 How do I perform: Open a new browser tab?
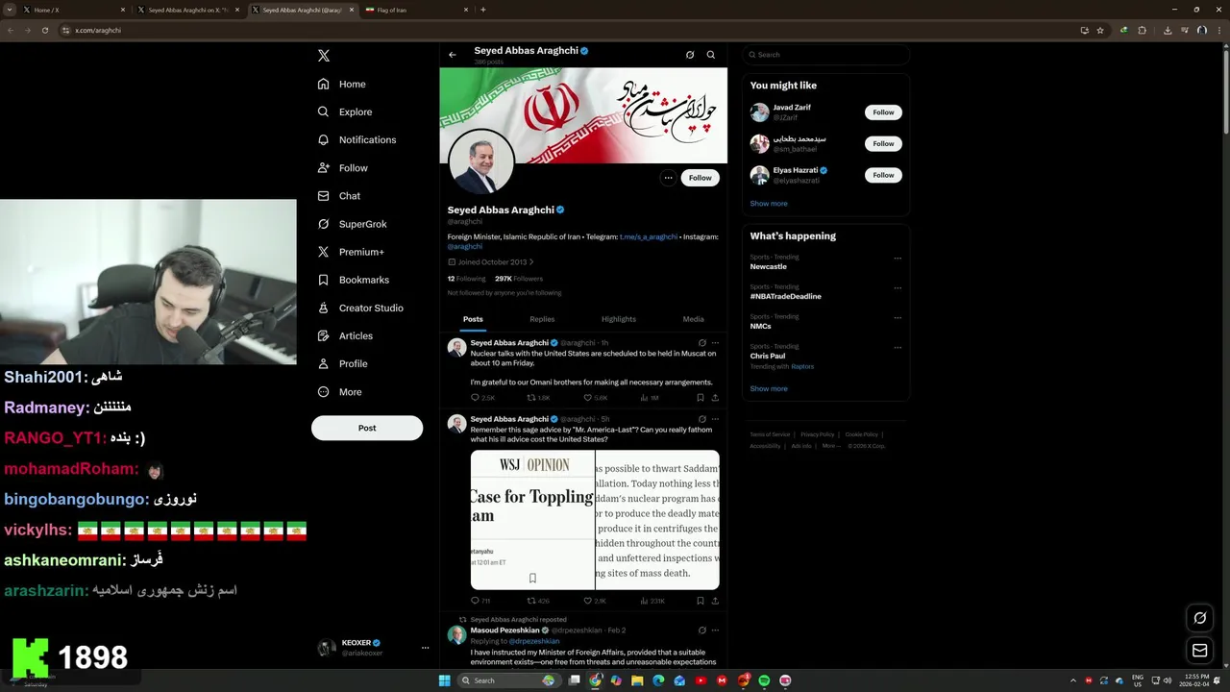point(483,10)
